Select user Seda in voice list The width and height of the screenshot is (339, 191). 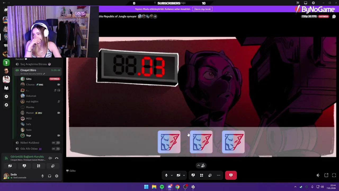click(41, 130)
